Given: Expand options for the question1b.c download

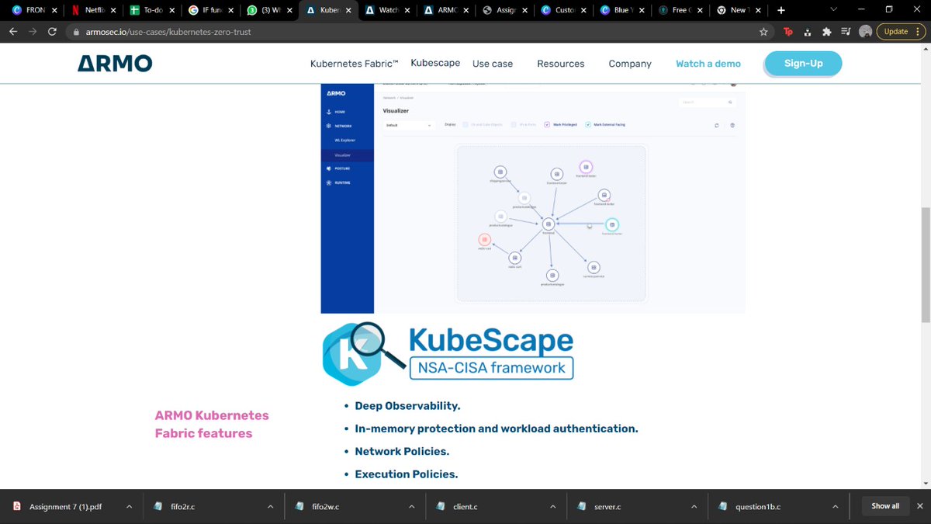Looking at the screenshot, I should tap(836, 506).
